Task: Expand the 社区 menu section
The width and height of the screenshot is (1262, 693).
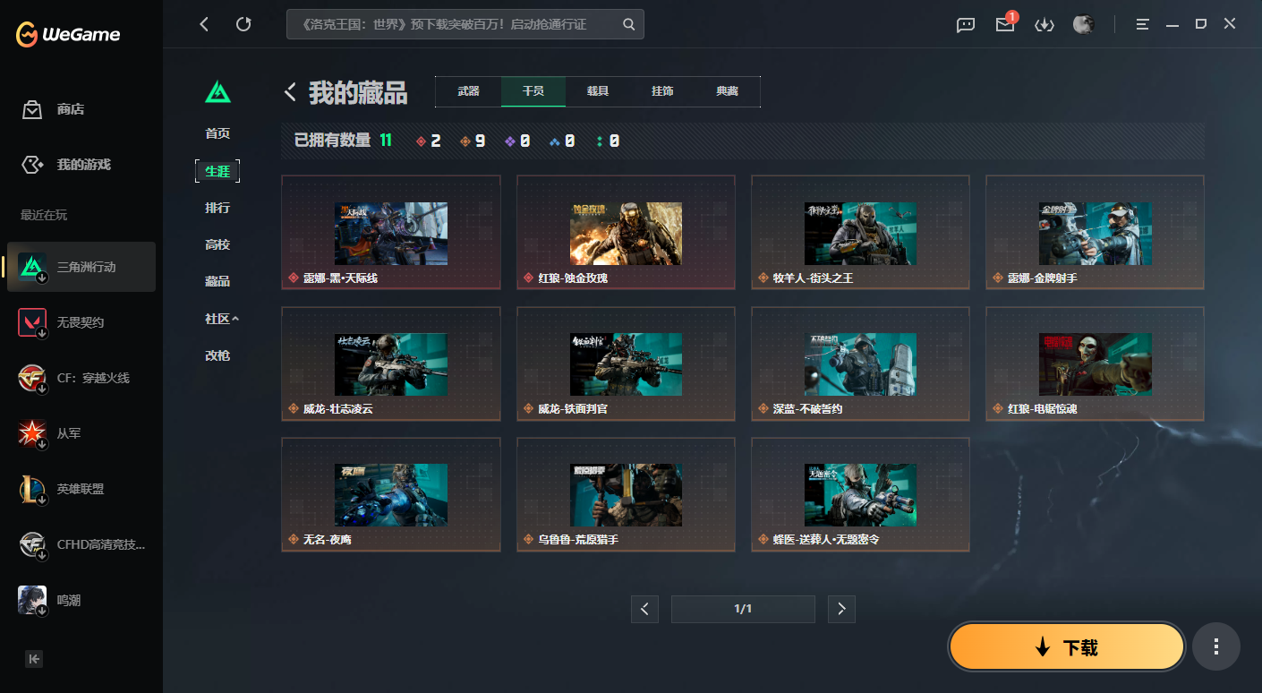Action: point(222,319)
